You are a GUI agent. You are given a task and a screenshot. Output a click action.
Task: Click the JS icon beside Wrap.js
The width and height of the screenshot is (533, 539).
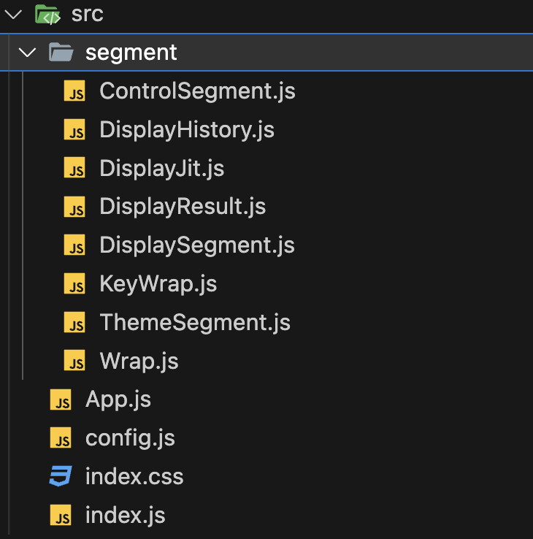(74, 361)
